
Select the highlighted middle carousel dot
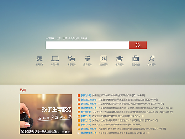click(66, 132)
